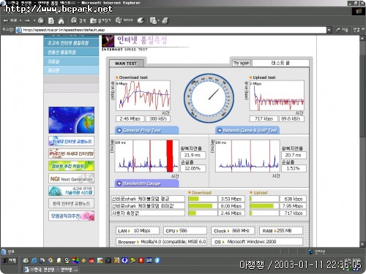The height and width of the screenshot is (274, 366).
Task: Click the green bar beside 8.00 Mbps
Action: pyautogui.click(x=201, y=206)
